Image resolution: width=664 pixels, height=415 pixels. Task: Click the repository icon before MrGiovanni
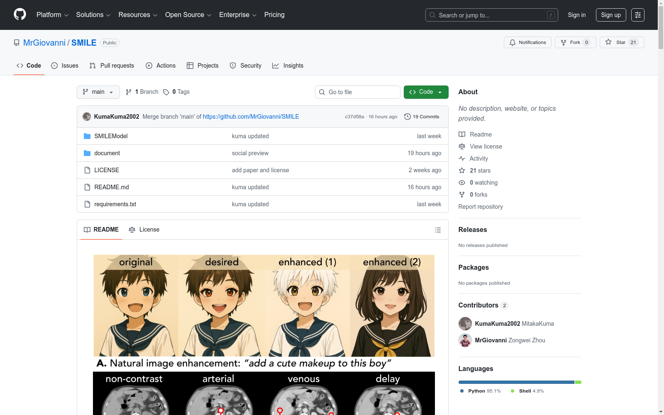click(x=17, y=43)
